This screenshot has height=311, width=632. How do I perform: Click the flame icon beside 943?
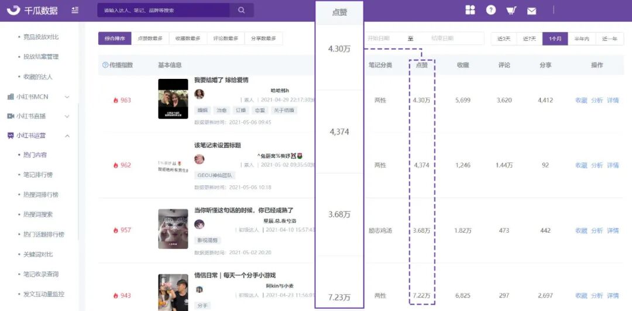(116, 296)
